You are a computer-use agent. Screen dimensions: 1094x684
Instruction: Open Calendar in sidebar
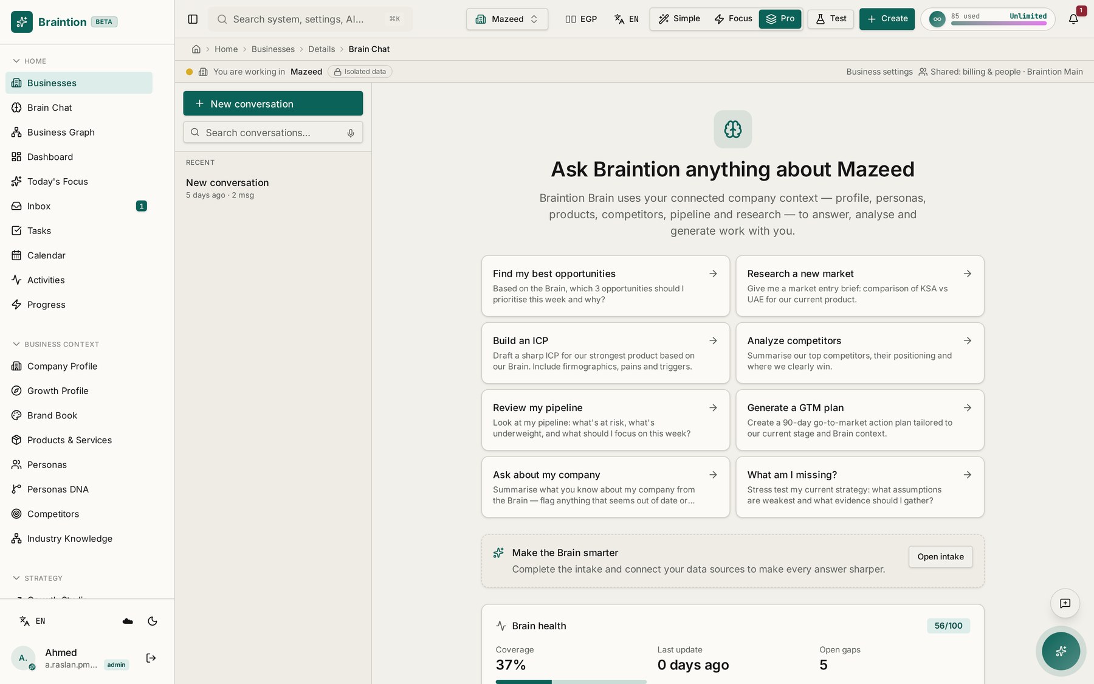click(x=79, y=255)
